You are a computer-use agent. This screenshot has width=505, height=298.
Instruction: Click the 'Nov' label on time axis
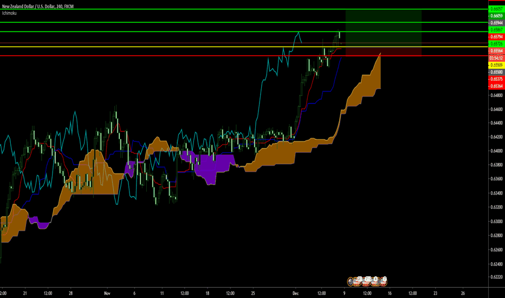click(107, 293)
